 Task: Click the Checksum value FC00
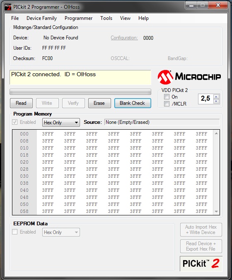(x=48, y=58)
